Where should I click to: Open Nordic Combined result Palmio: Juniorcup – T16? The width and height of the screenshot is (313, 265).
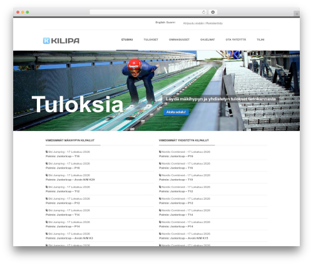pos(176,168)
